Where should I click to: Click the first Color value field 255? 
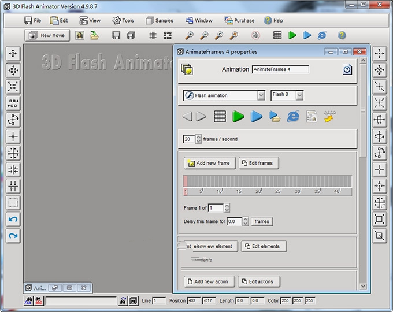(286, 300)
